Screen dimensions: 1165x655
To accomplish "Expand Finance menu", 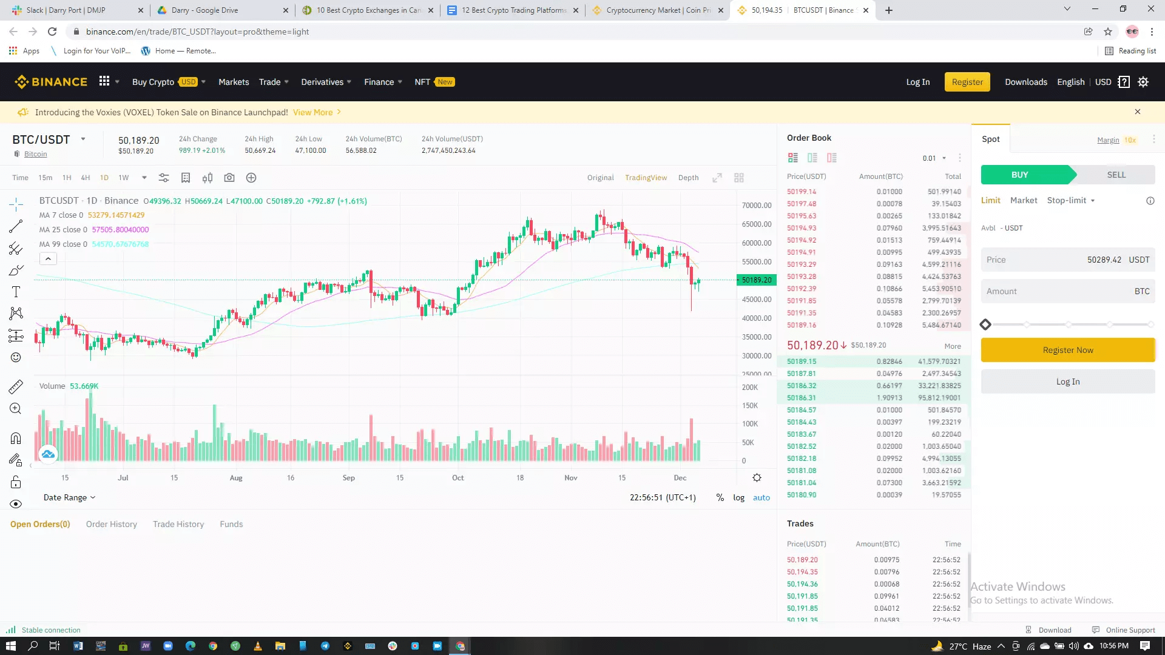I will coord(383,82).
